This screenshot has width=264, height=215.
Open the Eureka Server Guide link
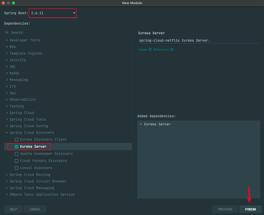(143, 49)
